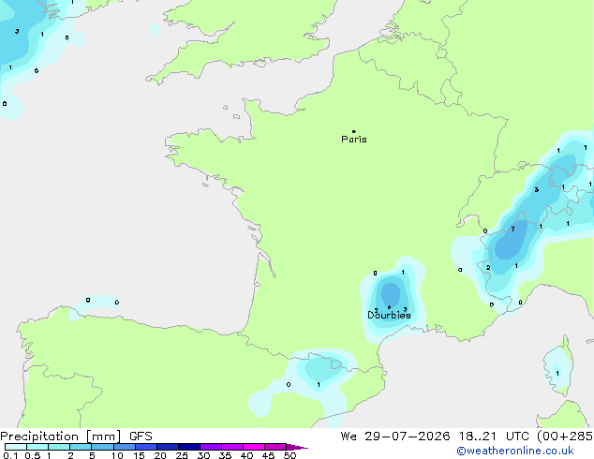Pick the magenta 40–45 mm legend swatch
This screenshot has height=459, width=594.
tap(254, 447)
